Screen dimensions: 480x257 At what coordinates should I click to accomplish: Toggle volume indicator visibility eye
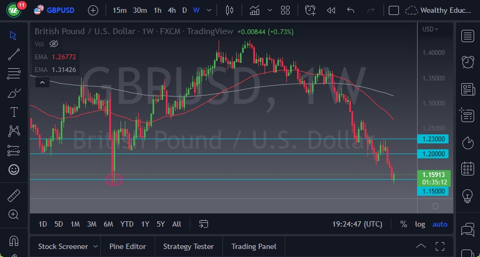coord(53,44)
